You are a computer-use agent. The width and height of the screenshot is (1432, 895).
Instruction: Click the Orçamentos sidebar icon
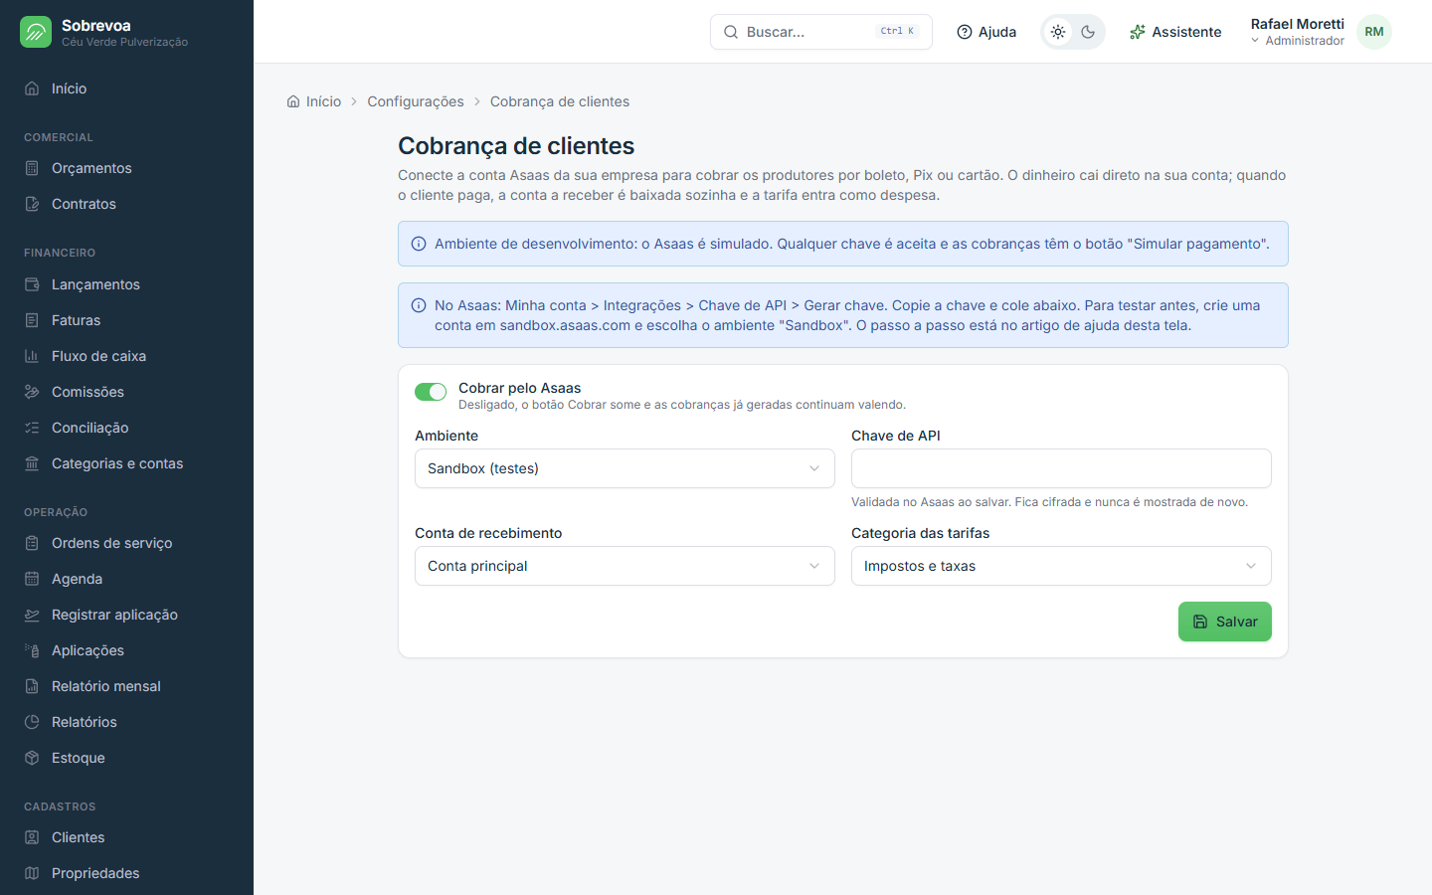(x=32, y=168)
